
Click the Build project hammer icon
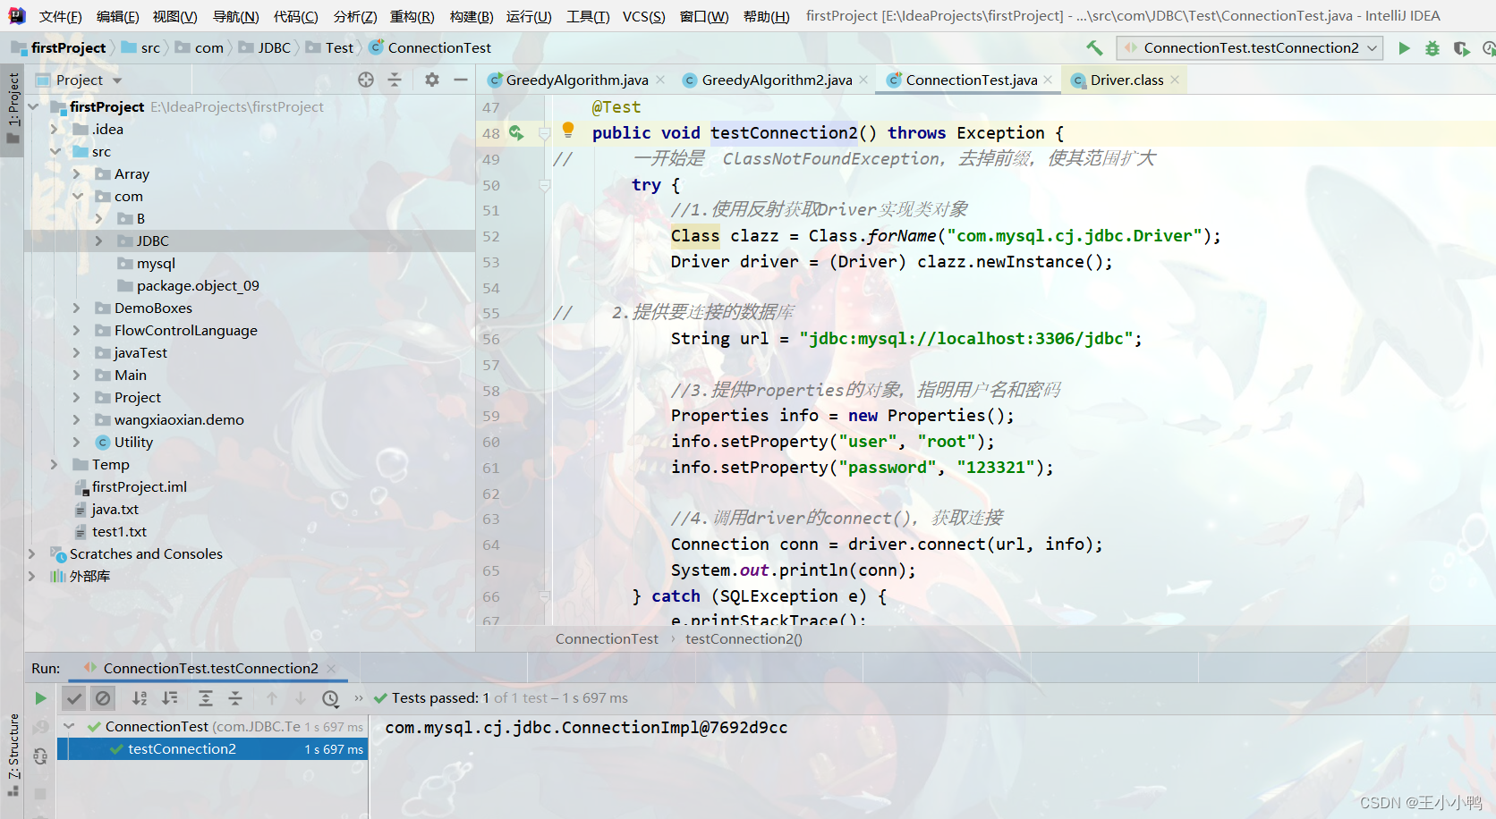tap(1094, 48)
